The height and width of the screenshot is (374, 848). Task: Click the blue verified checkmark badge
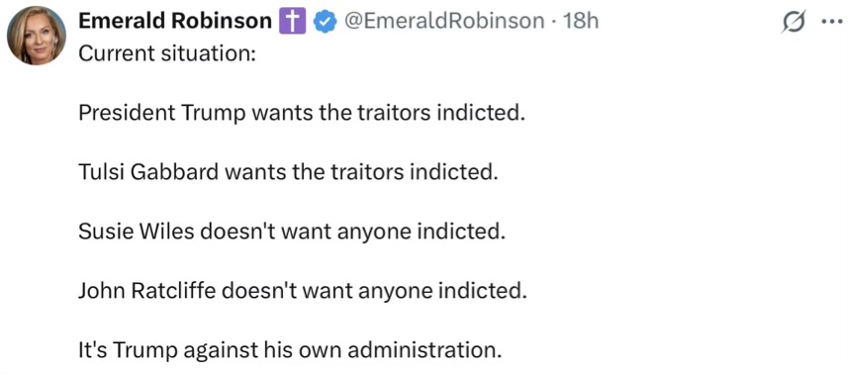(326, 22)
